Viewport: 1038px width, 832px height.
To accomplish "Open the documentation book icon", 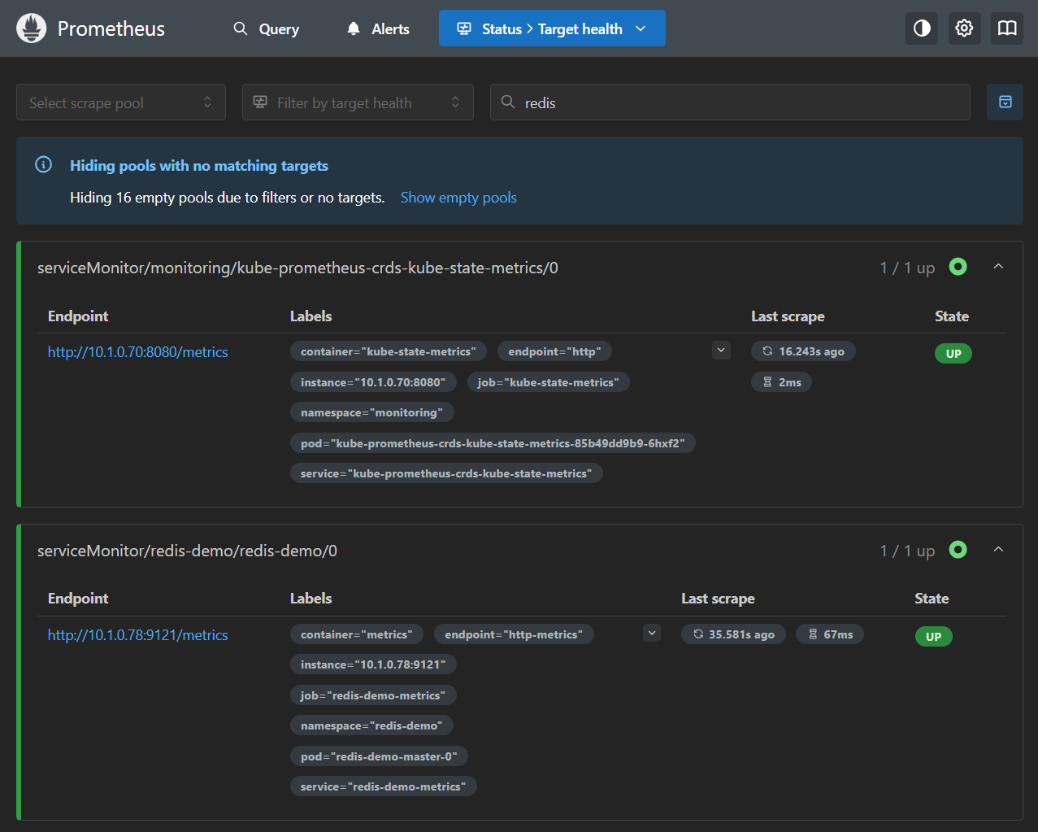I will tap(1007, 28).
